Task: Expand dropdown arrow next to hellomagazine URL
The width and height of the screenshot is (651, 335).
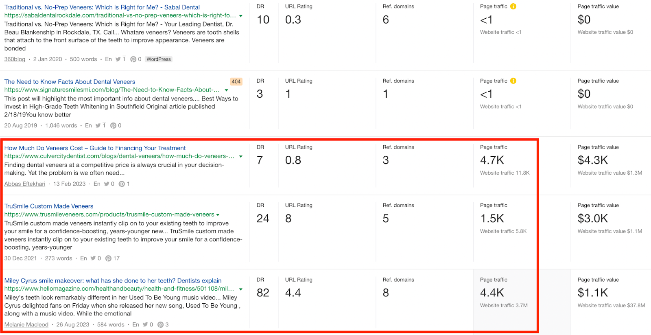Action: click(241, 289)
